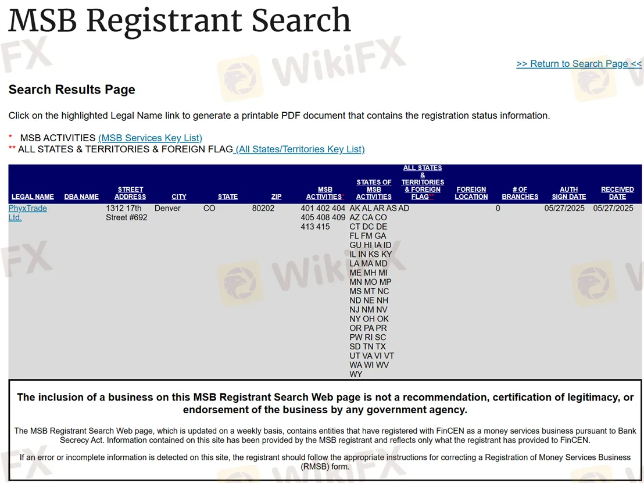
Task: Sort by the DBA NAME column header
Action: click(x=81, y=196)
